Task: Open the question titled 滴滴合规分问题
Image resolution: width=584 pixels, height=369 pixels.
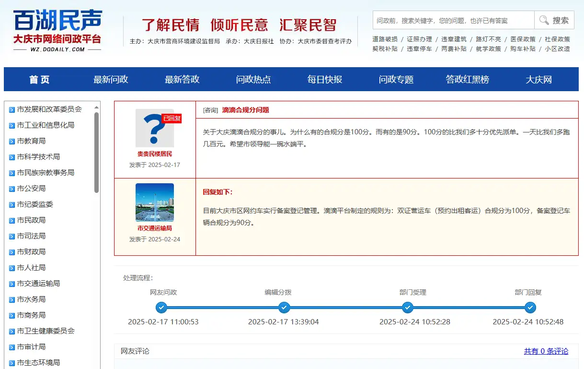Action: coord(245,110)
